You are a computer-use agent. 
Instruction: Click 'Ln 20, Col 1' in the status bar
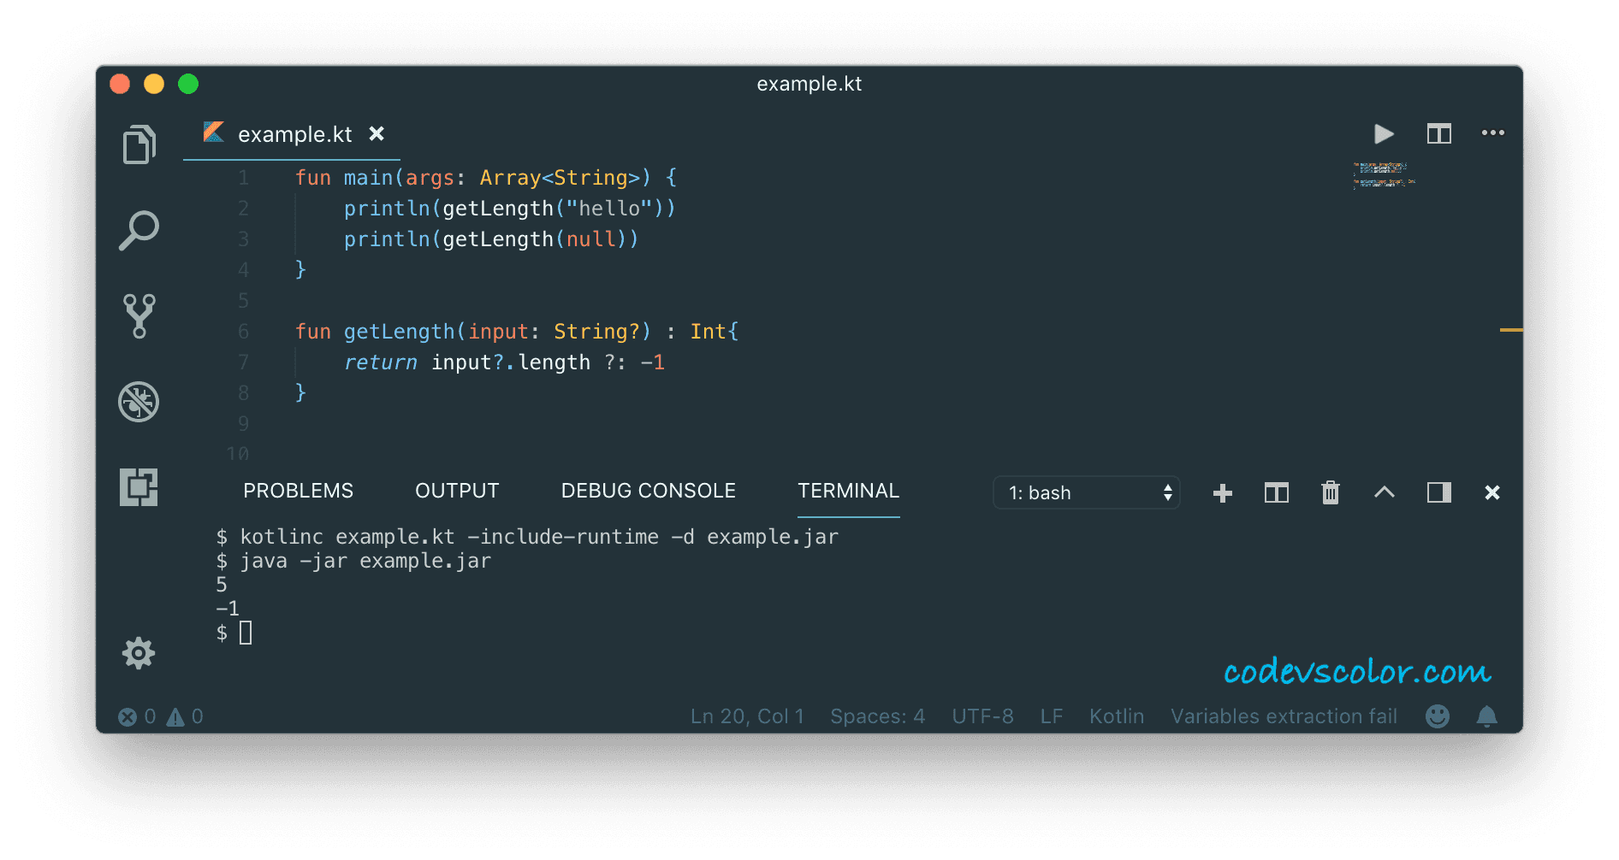tap(747, 716)
